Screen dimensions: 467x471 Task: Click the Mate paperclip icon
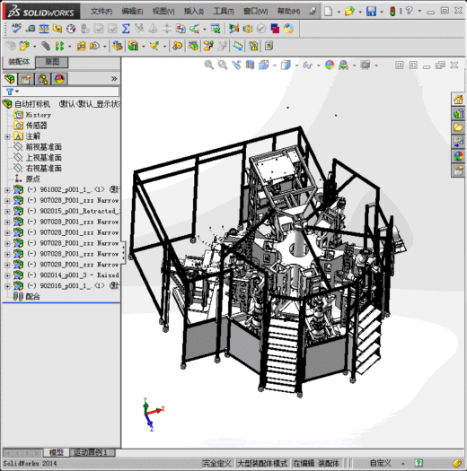(x=46, y=46)
